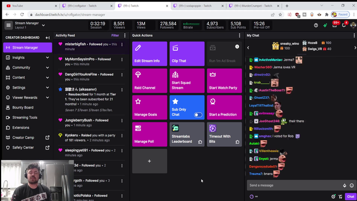Open the inbox with 99+ badge
This screenshot has width=357, height=201.
pos(335,25)
